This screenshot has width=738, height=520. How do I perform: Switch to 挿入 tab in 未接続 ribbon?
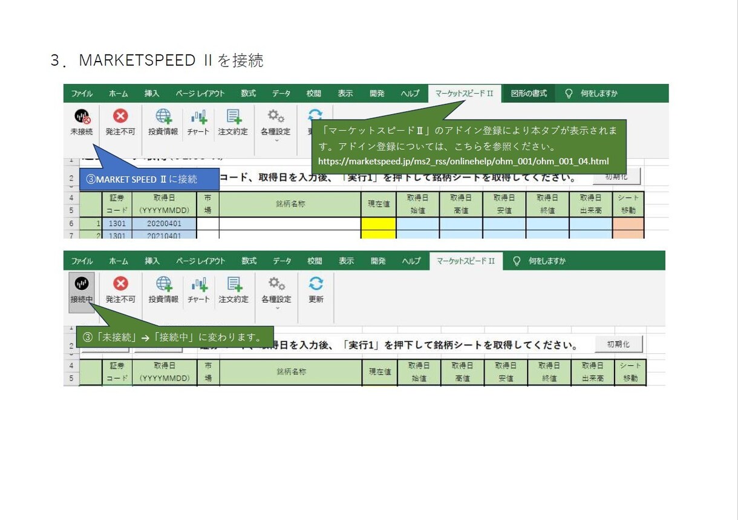[152, 94]
